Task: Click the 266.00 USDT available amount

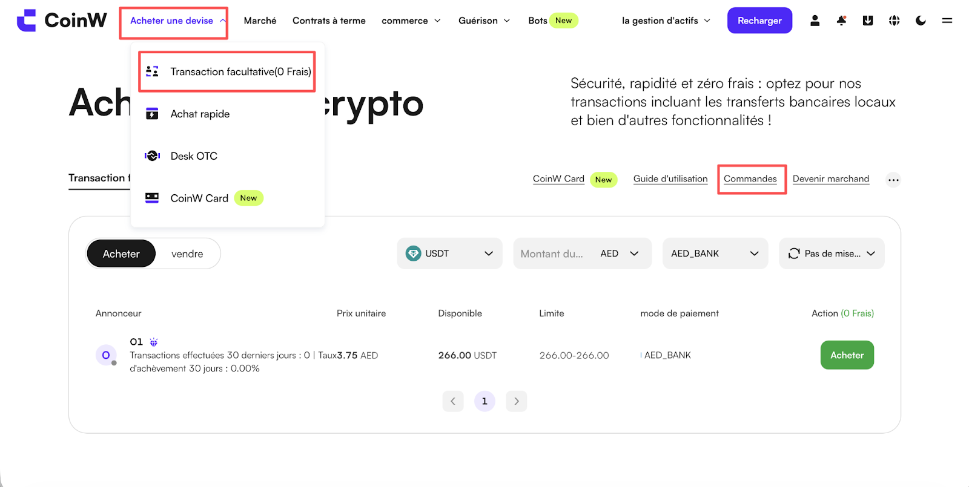Action: [468, 356]
